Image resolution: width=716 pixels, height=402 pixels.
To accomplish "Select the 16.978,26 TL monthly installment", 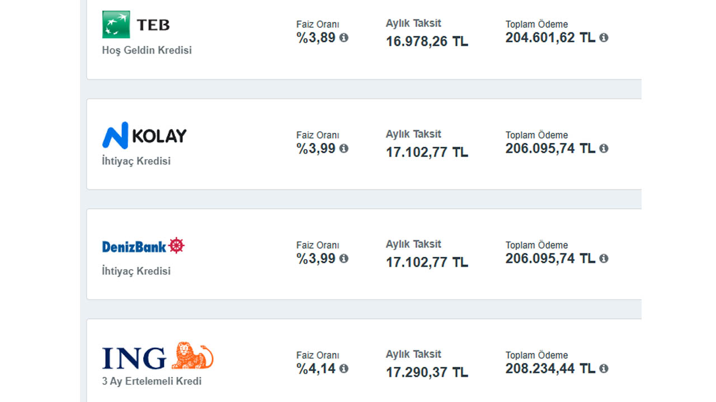I will 427,41.
